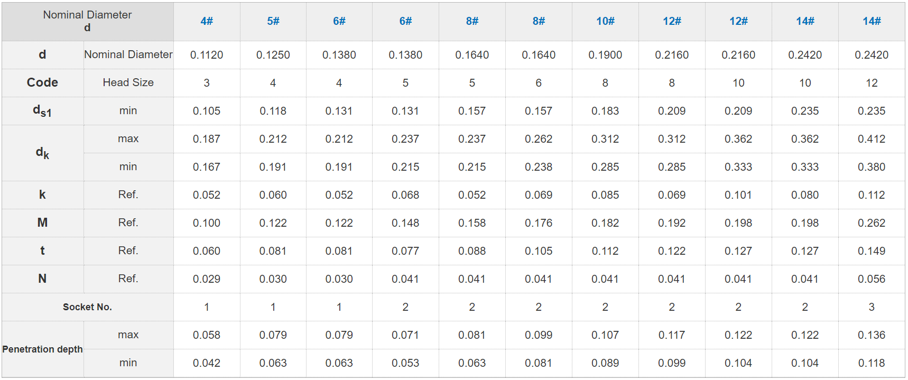Click the "Head Size" row label
Image resolution: width=908 pixels, height=380 pixels.
[128, 82]
